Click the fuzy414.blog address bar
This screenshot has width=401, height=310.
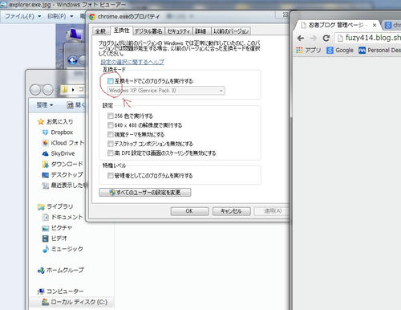click(x=368, y=38)
